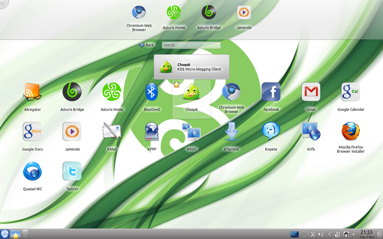Launch Jamendo in the application grid

72,137
